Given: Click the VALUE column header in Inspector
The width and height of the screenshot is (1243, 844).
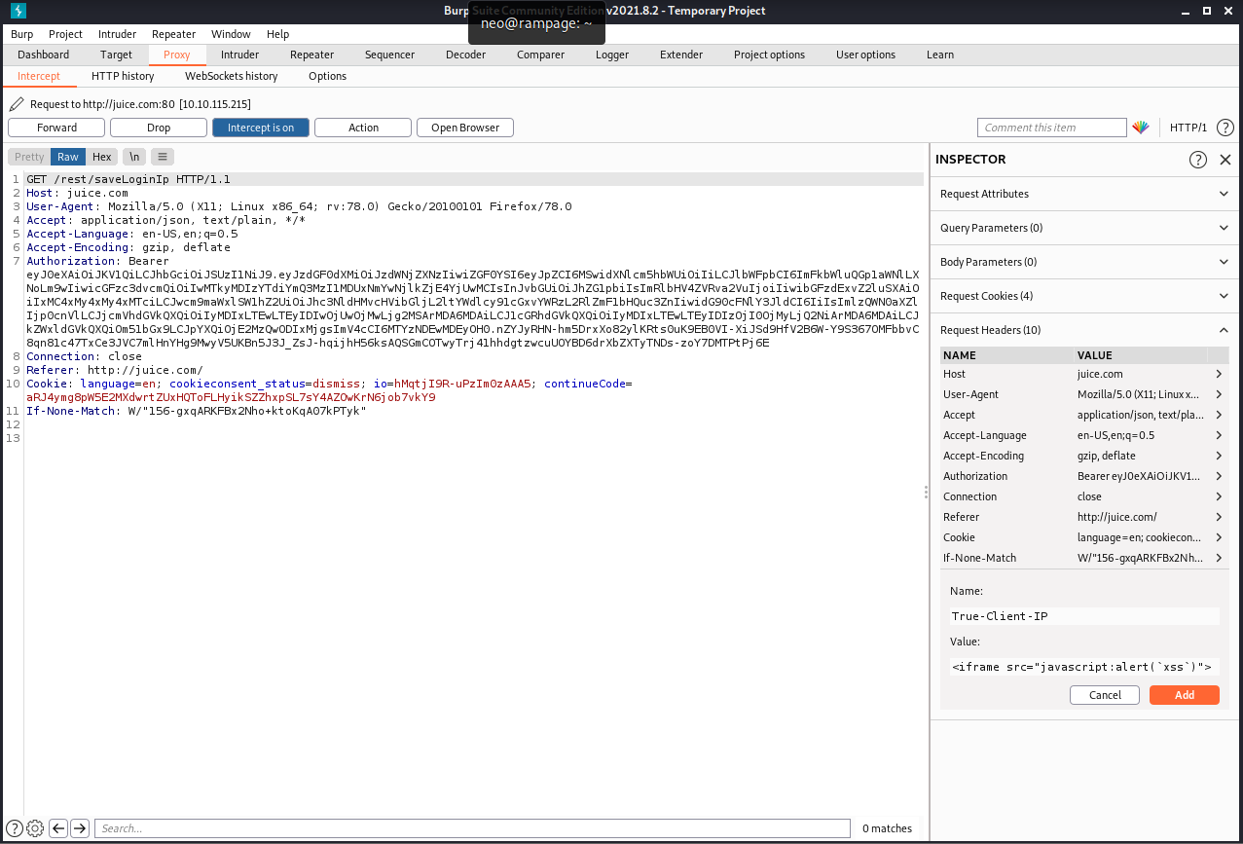Looking at the screenshot, I should point(1152,355).
